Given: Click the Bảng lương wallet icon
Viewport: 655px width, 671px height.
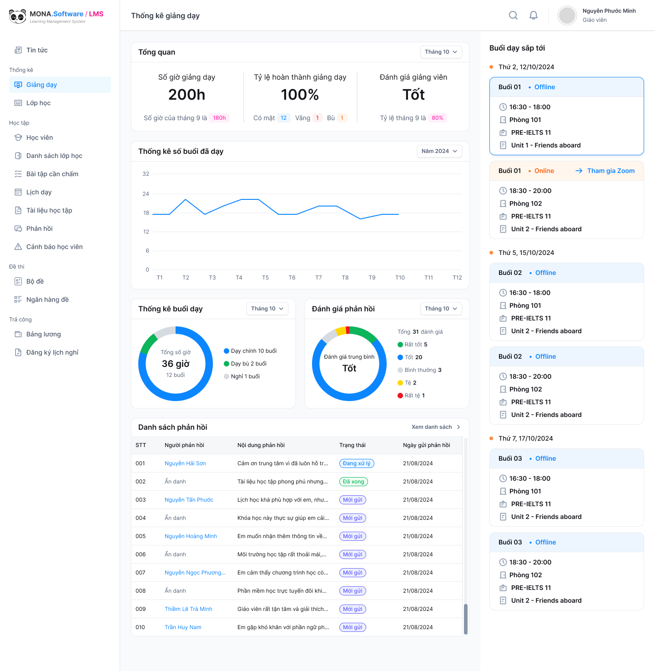Looking at the screenshot, I should [18, 334].
